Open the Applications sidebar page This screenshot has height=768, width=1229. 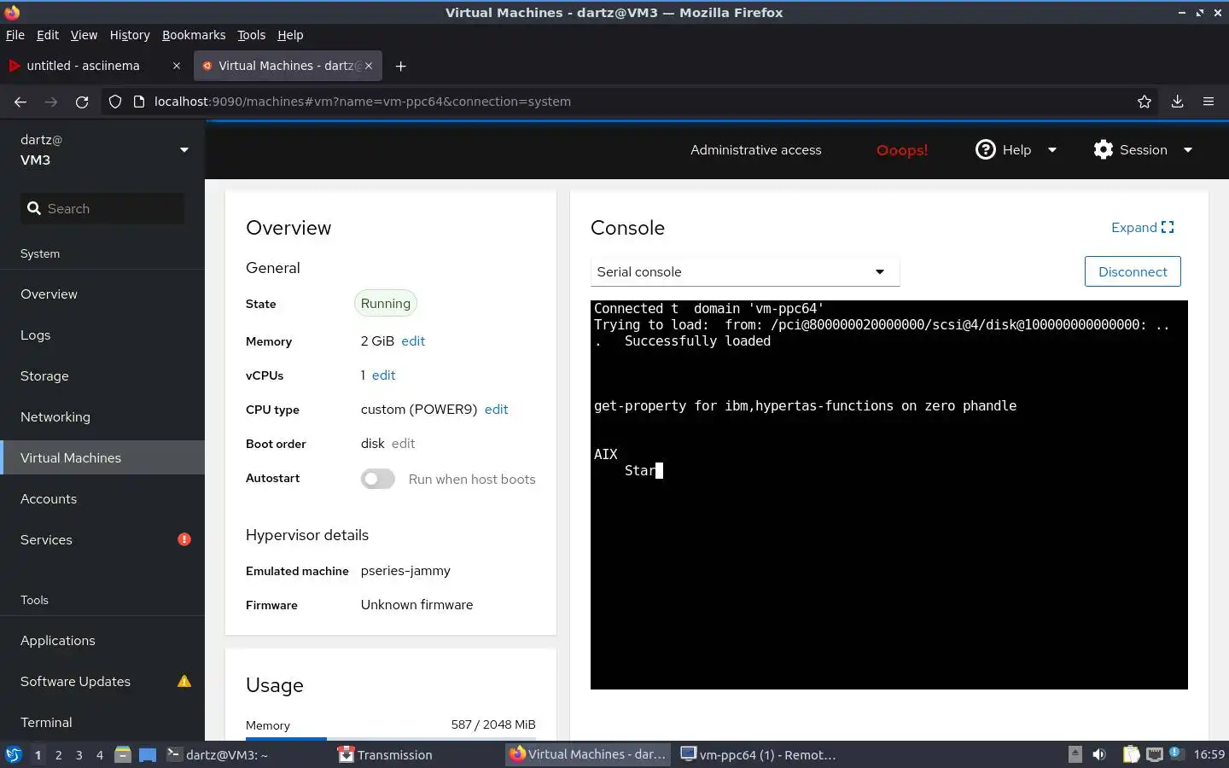click(102, 640)
